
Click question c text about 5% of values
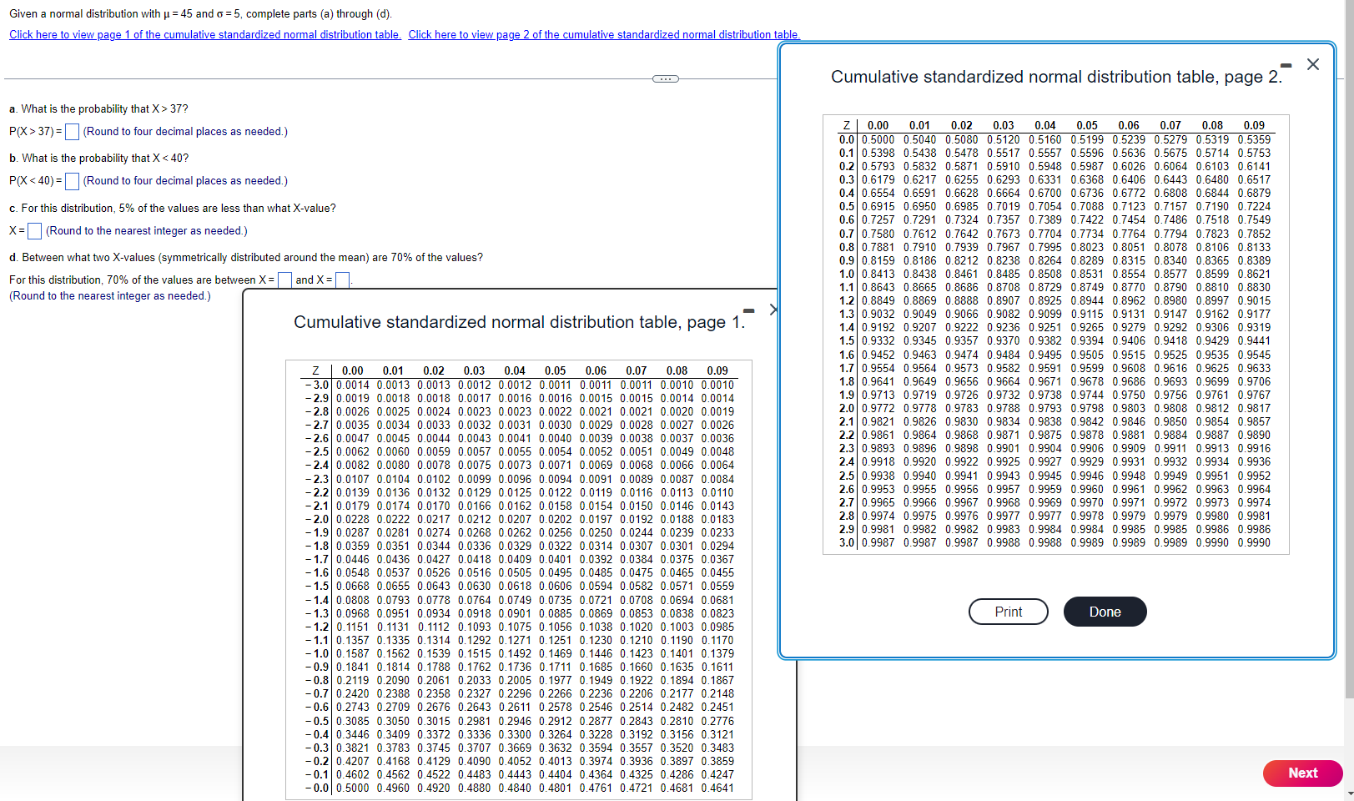click(x=173, y=208)
